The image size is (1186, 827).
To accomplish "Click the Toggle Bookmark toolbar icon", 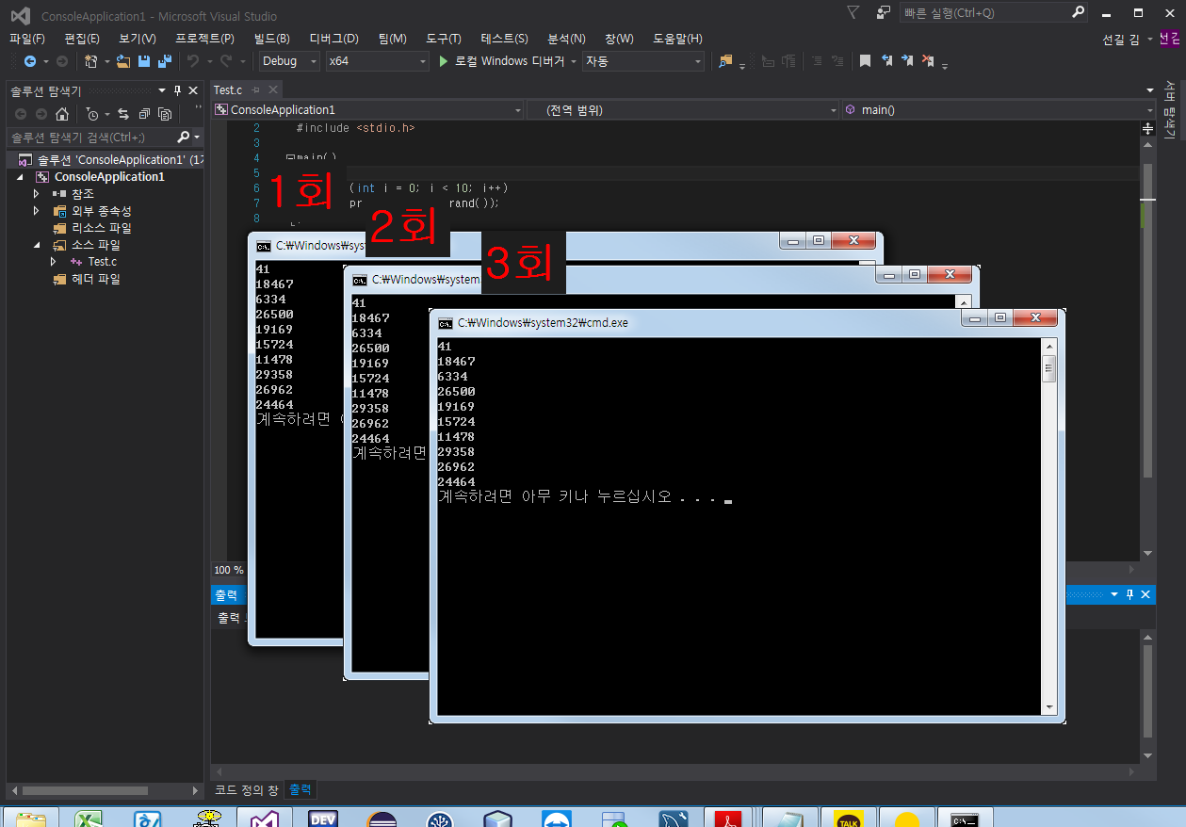I will 865,61.
